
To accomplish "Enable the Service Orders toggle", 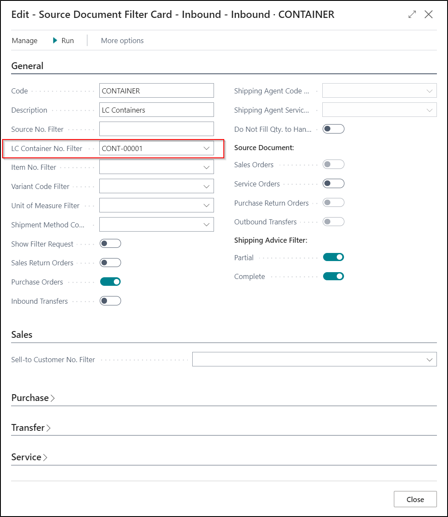I will [x=333, y=183].
